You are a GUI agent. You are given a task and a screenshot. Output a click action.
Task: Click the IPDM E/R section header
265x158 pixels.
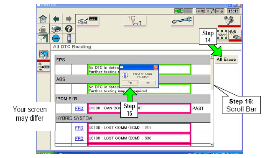pos(132,98)
